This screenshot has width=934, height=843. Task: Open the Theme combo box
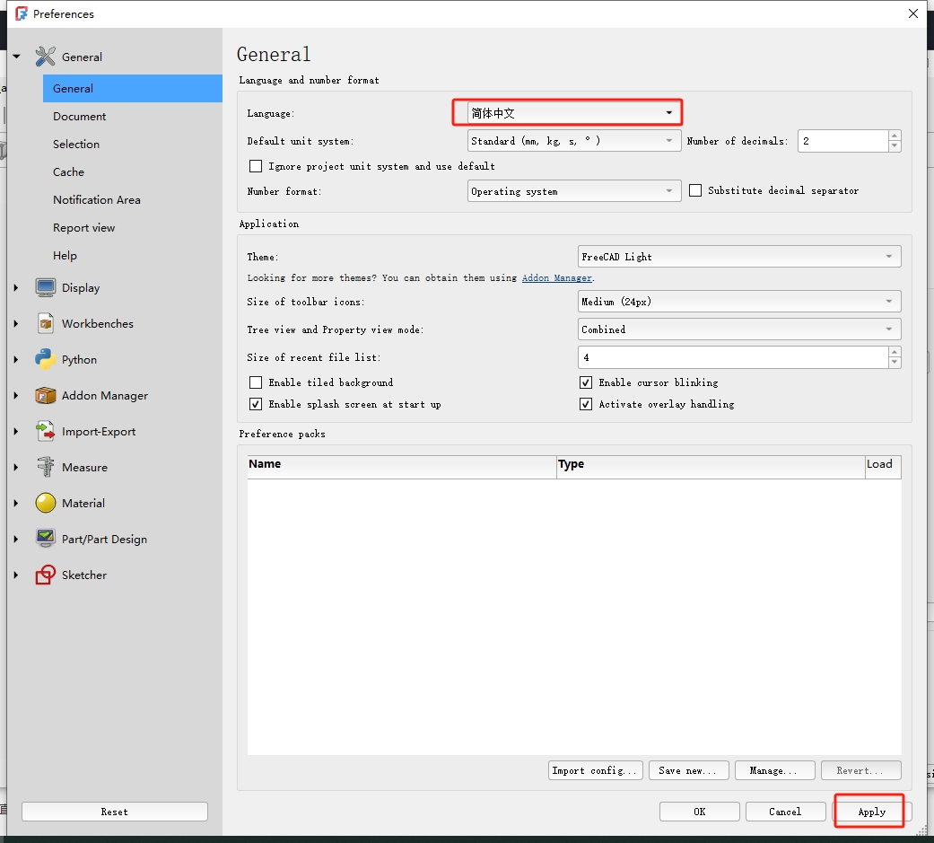(x=738, y=257)
